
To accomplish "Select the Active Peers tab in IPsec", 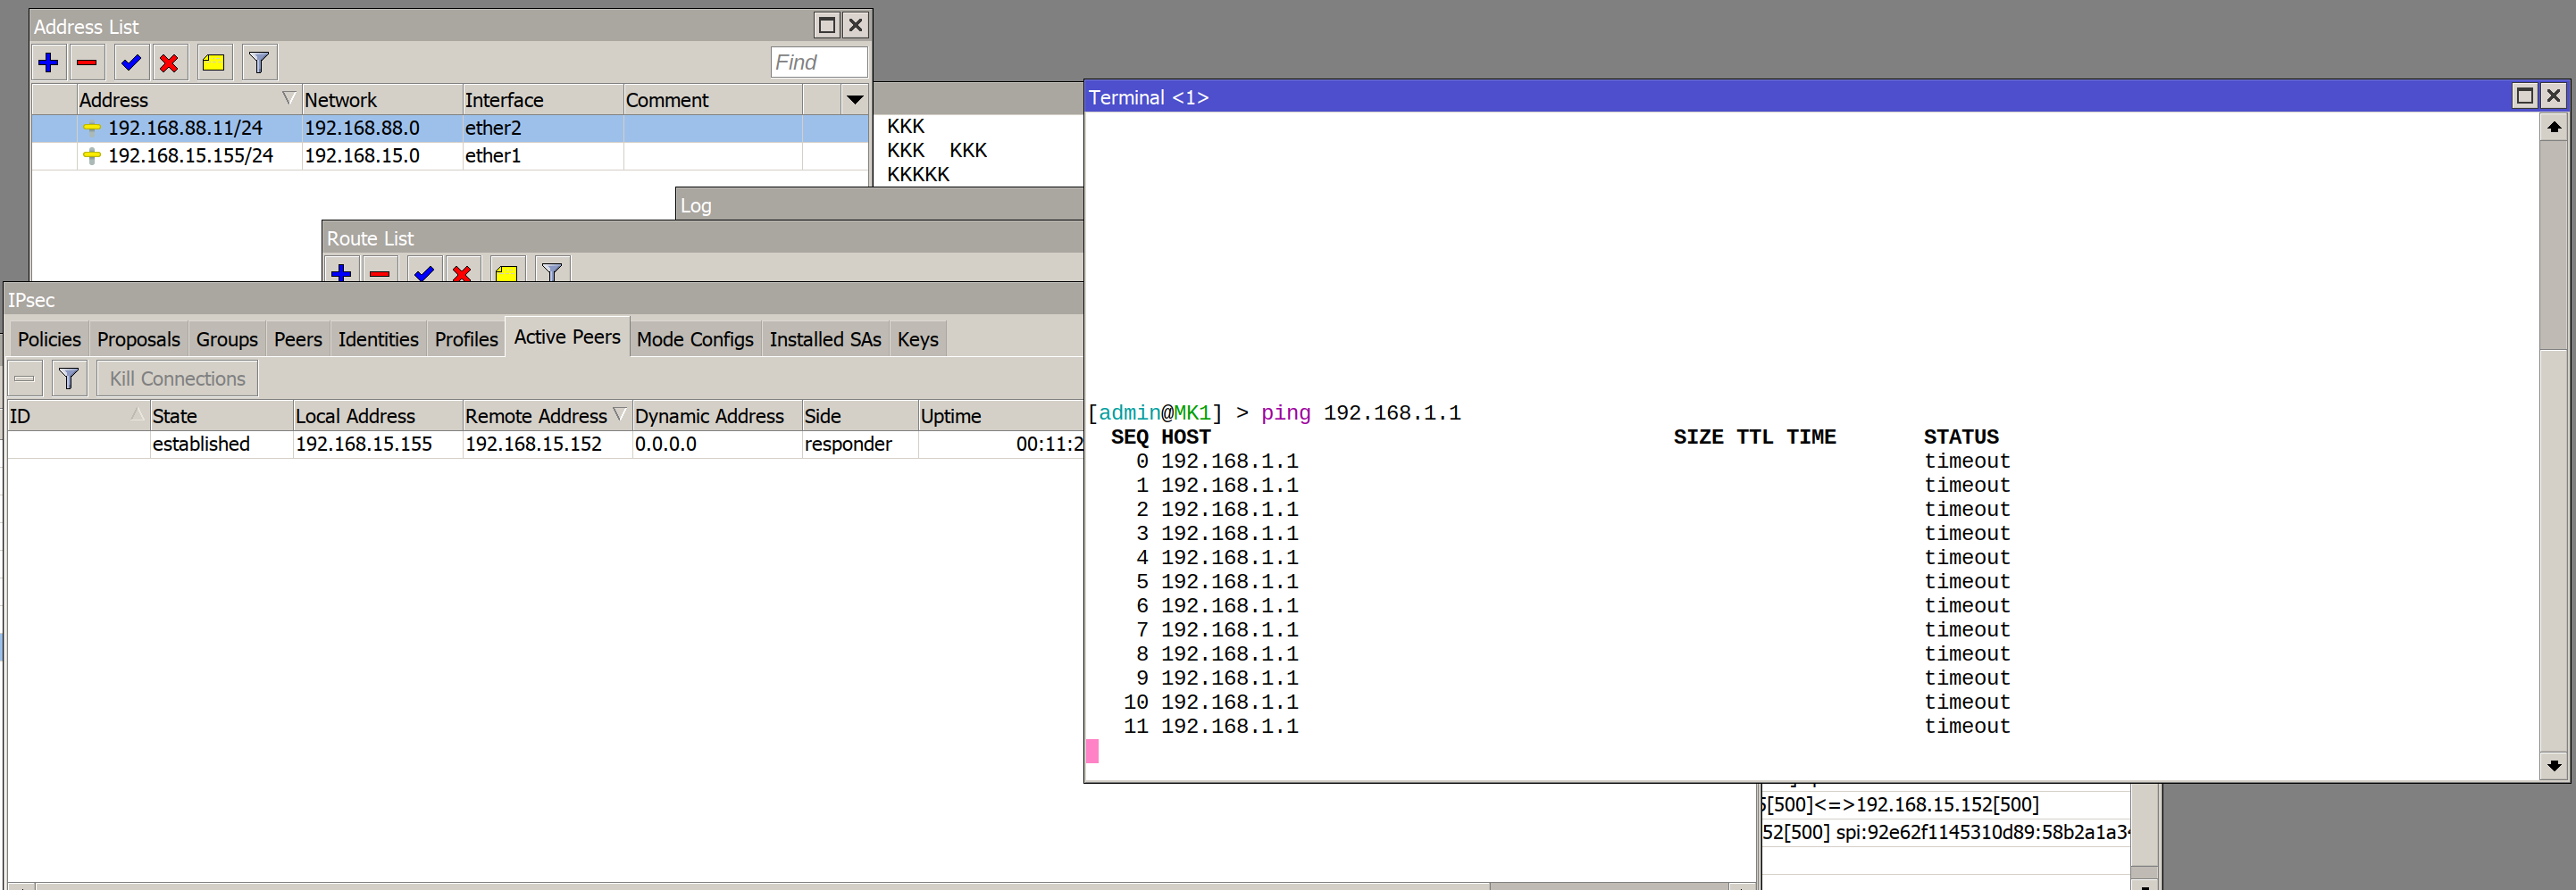I will 567,337.
